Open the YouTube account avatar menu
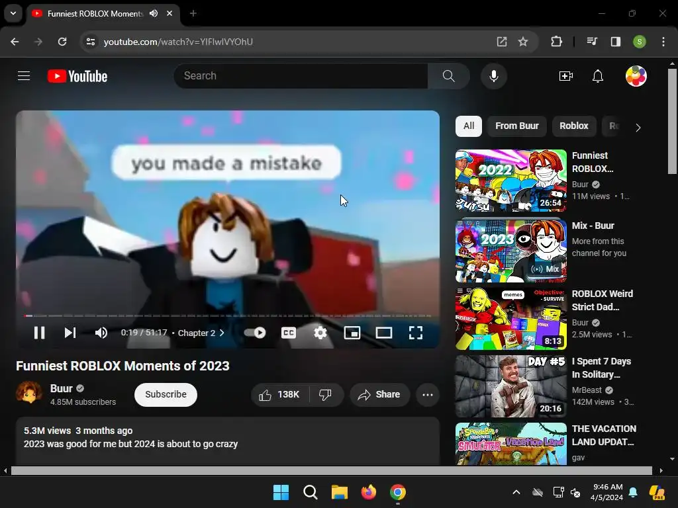This screenshot has height=508, width=678. (x=636, y=76)
